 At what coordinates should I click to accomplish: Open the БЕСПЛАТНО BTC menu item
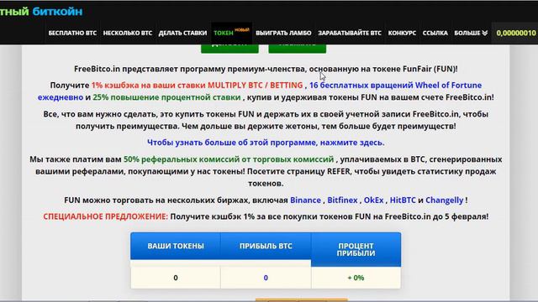[72, 34]
